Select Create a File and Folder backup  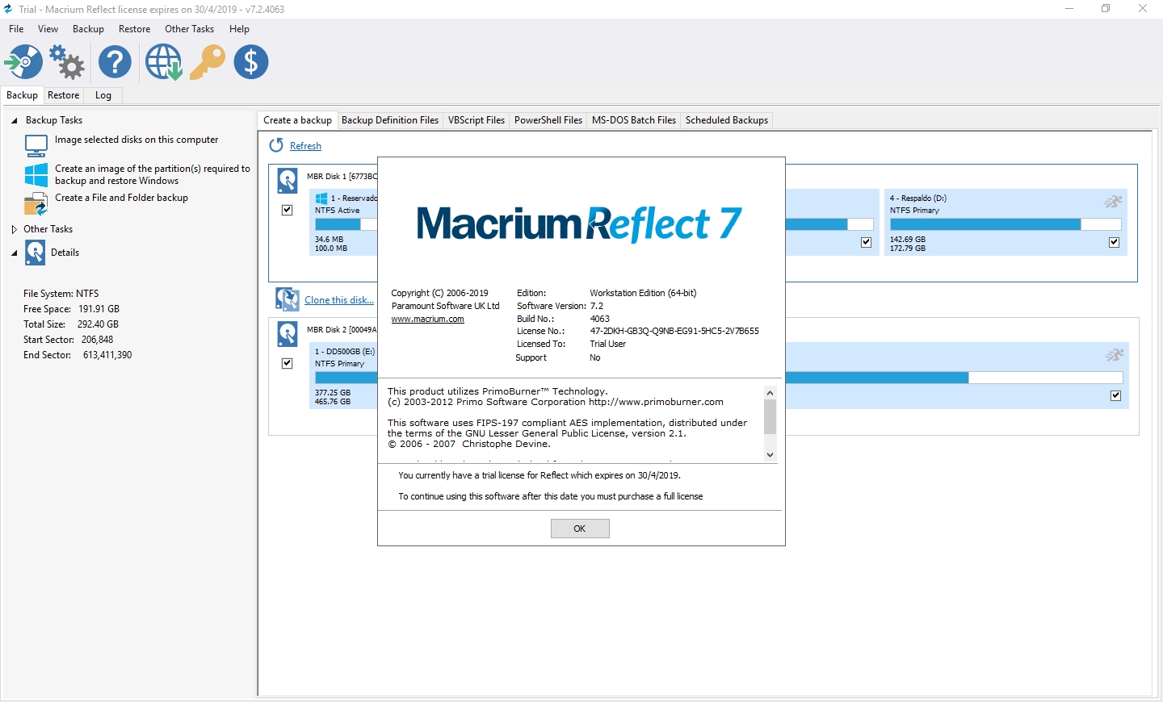coord(121,198)
